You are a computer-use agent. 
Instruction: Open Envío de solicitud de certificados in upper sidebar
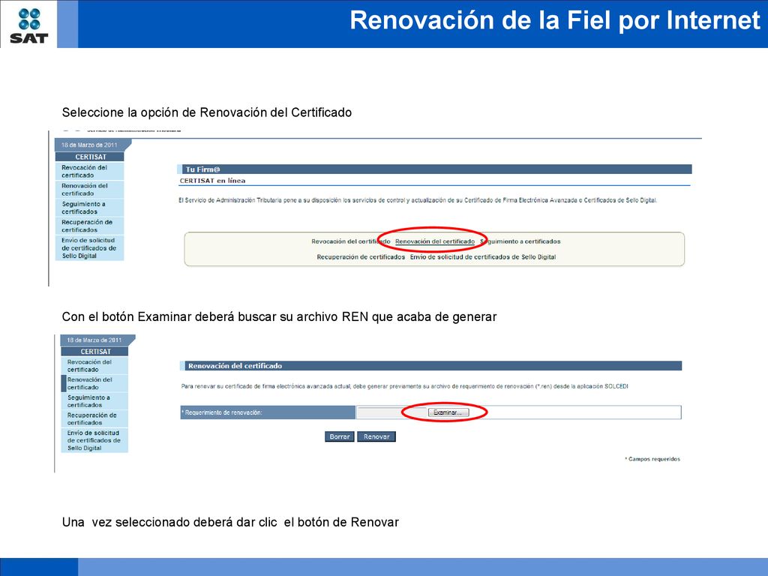coord(89,247)
